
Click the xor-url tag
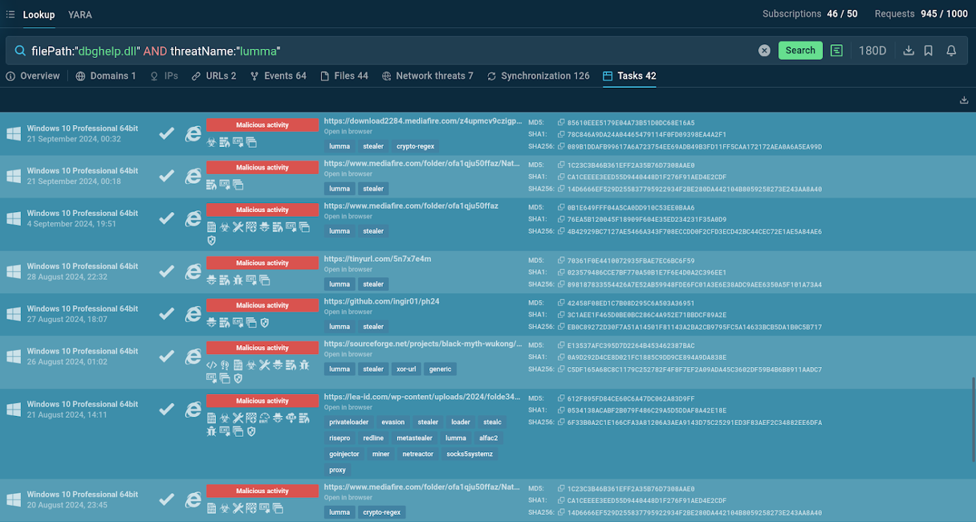pos(406,369)
